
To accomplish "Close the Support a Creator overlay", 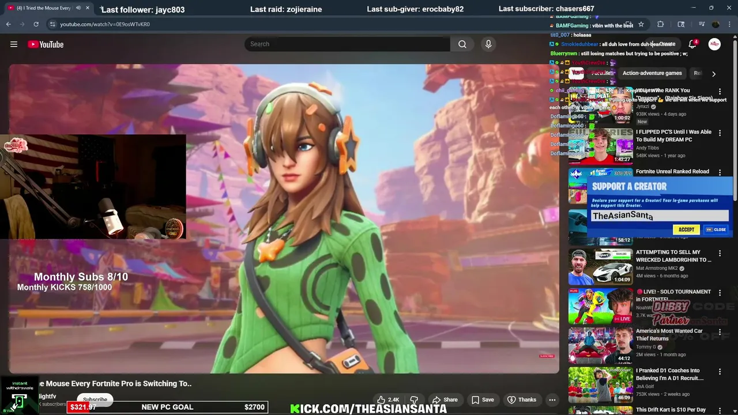I will pos(716,229).
